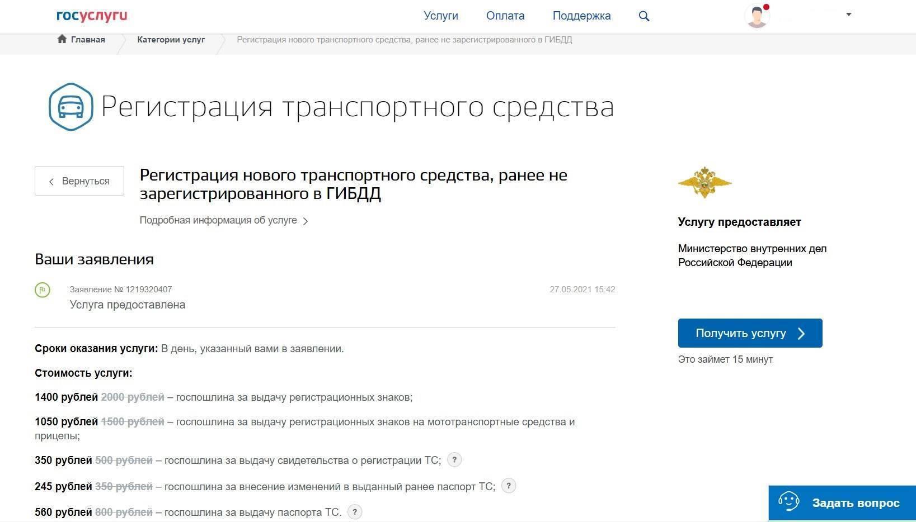Open help tooltip for passport changes fee

[509, 486]
